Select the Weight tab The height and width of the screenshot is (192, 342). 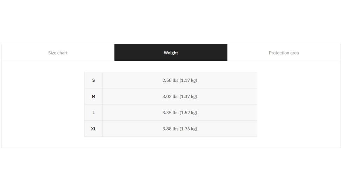[x=171, y=53]
